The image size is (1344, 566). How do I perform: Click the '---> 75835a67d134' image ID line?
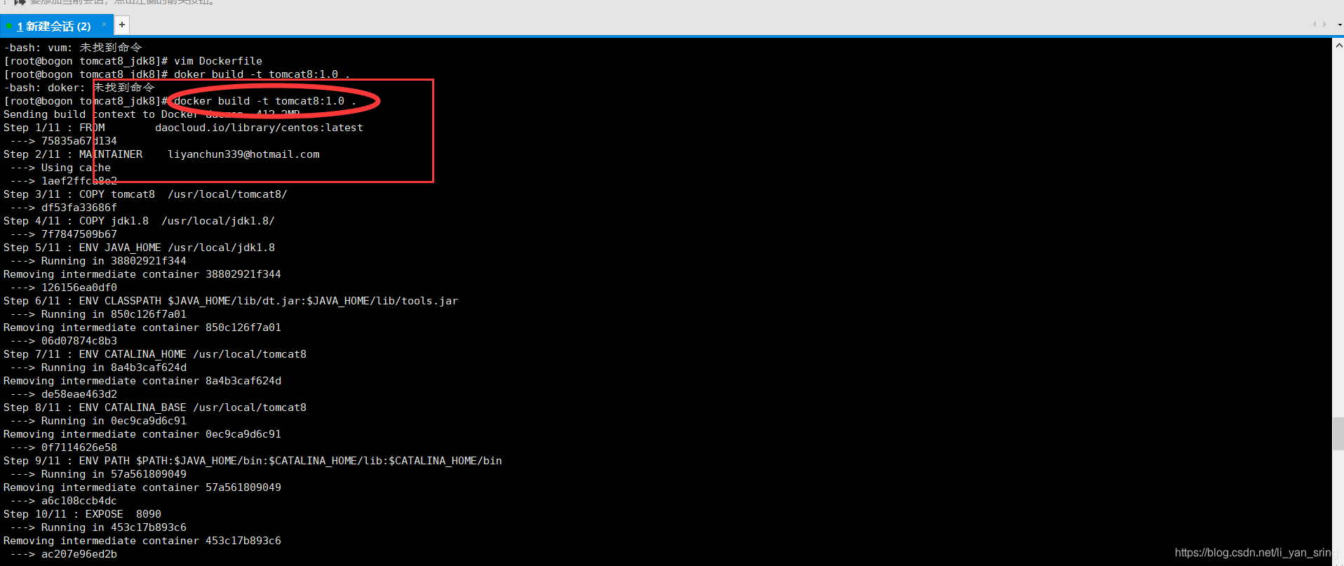click(x=64, y=141)
